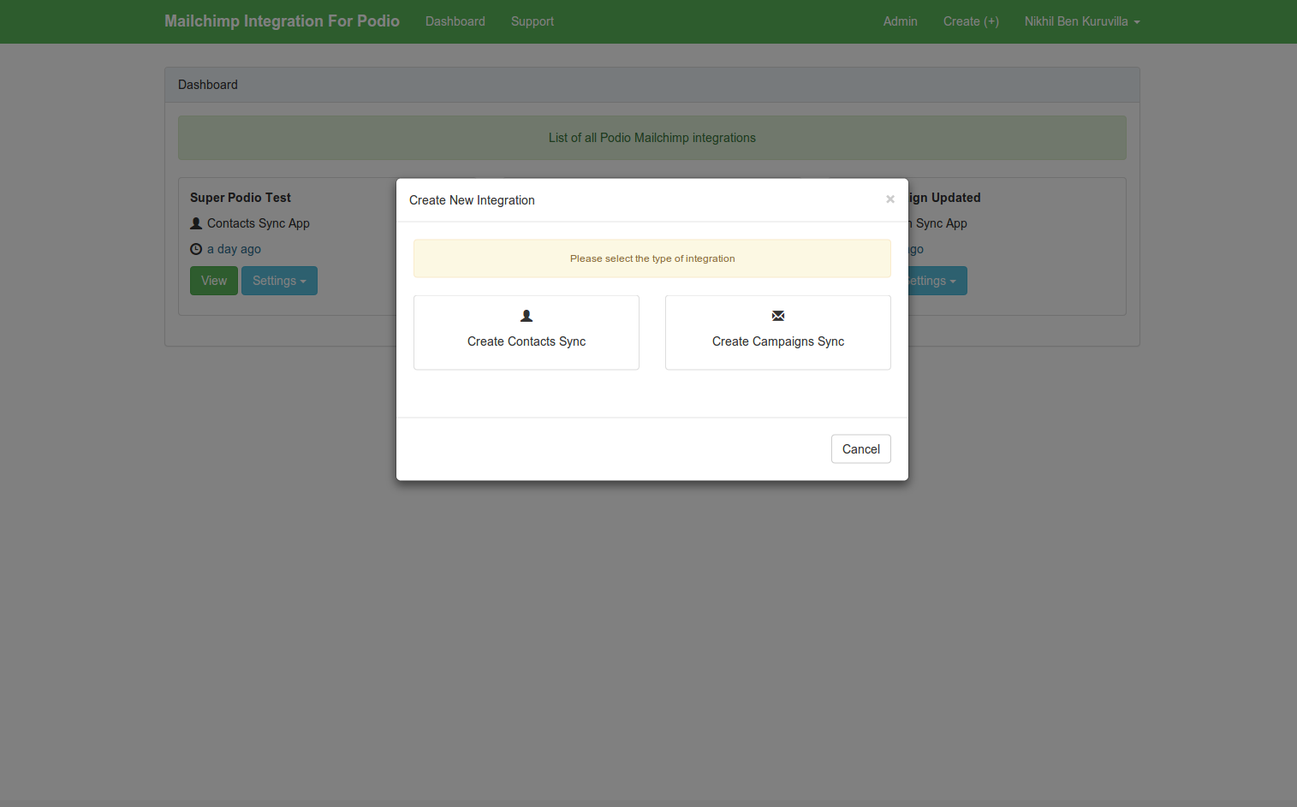Expand Settings dropdown under Super Podio Test

tap(279, 281)
